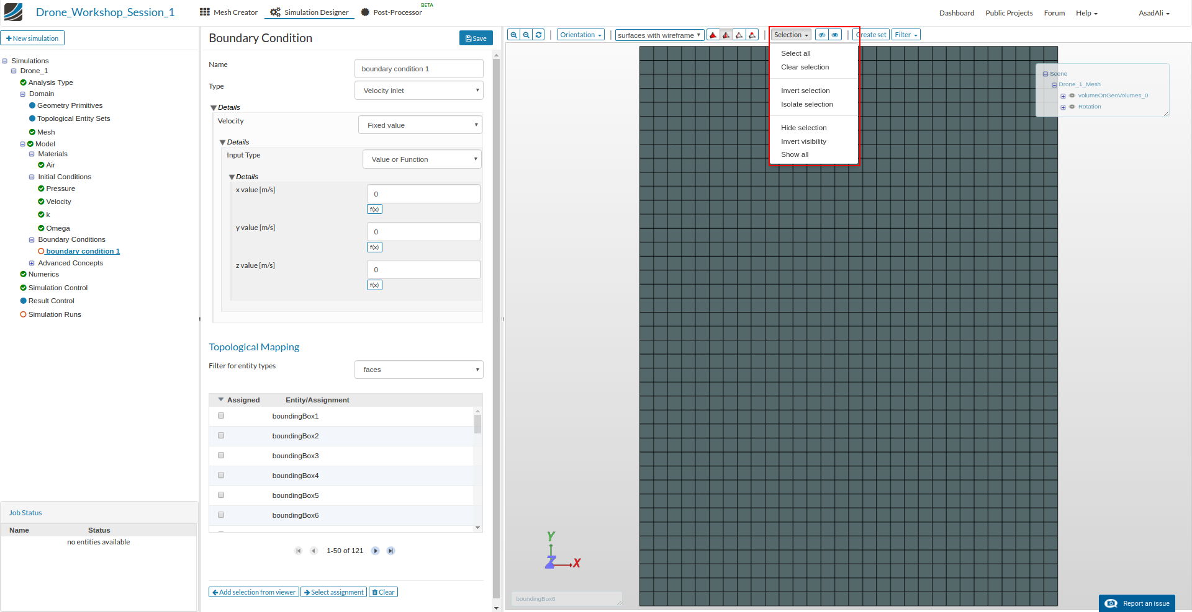Click the Simulation Designer gears icon
The height and width of the screenshot is (612, 1192).
(x=275, y=12)
